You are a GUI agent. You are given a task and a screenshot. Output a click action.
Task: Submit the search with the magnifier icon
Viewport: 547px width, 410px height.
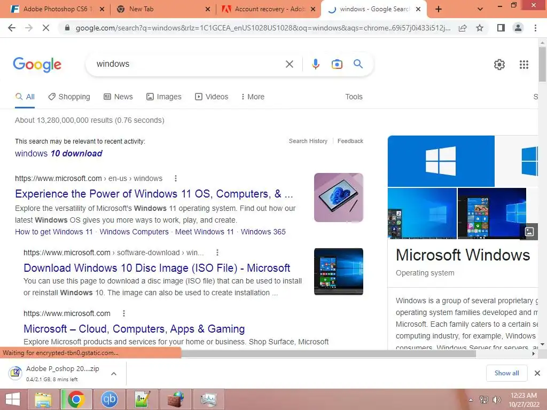click(x=358, y=64)
